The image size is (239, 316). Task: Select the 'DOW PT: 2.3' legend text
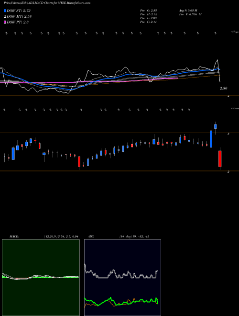point(18,22)
